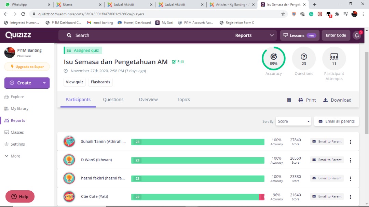The height and width of the screenshot is (207, 369).
Task: Expand the Create button arrow
Action: coord(44,83)
